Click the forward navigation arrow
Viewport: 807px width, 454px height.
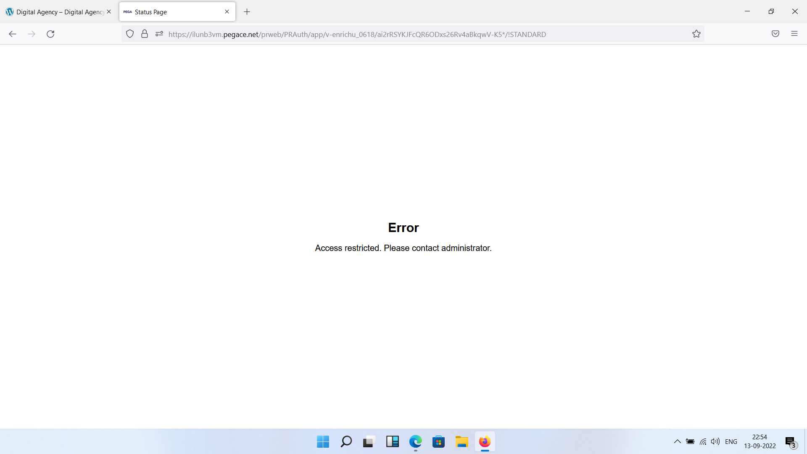point(32,34)
